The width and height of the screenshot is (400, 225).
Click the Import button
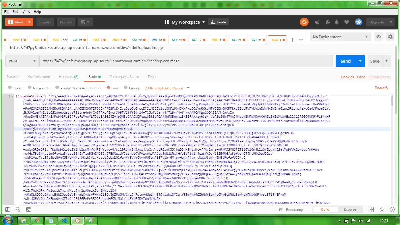[x=45, y=22]
